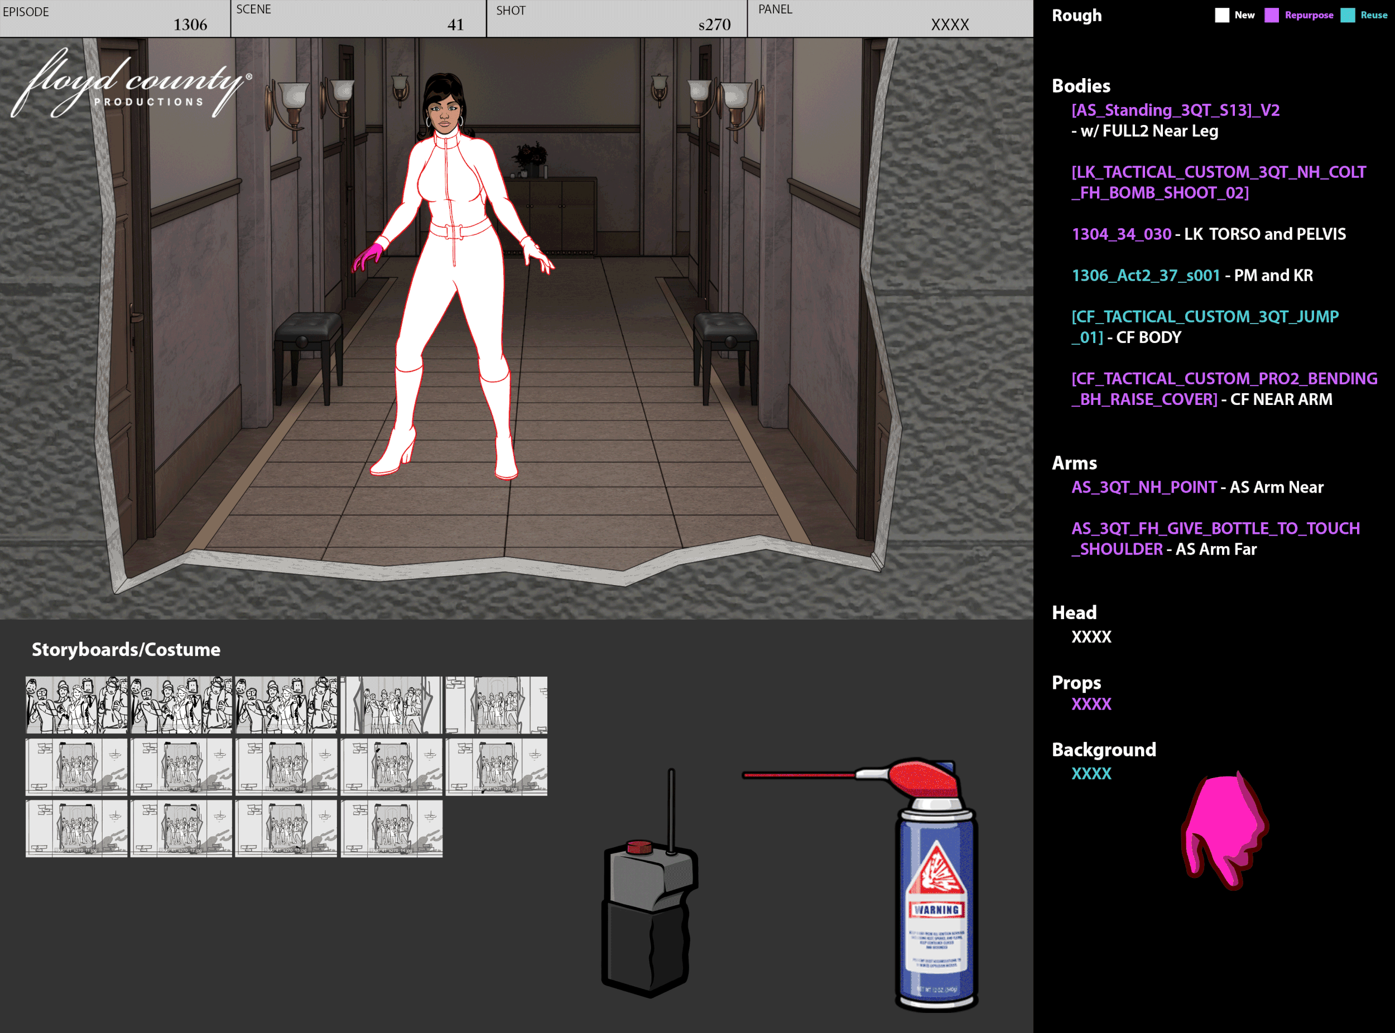This screenshot has height=1033, width=1395.
Task: Click the red straw nozzle of spray can
Action: pyautogui.click(x=798, y=775)
